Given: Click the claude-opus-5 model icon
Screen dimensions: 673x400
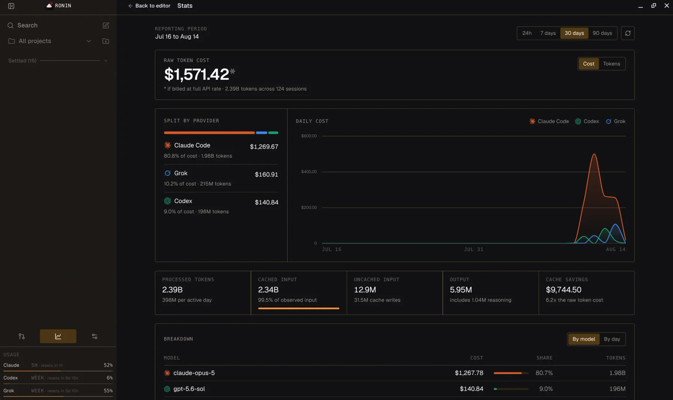Looking at the screenshot, I should 167,373.
